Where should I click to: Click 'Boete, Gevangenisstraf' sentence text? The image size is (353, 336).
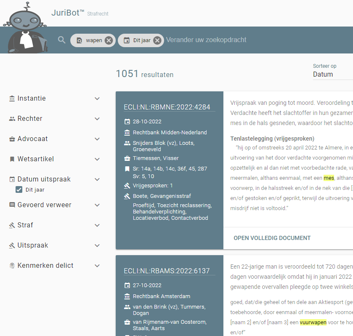[x=162, y=196]
